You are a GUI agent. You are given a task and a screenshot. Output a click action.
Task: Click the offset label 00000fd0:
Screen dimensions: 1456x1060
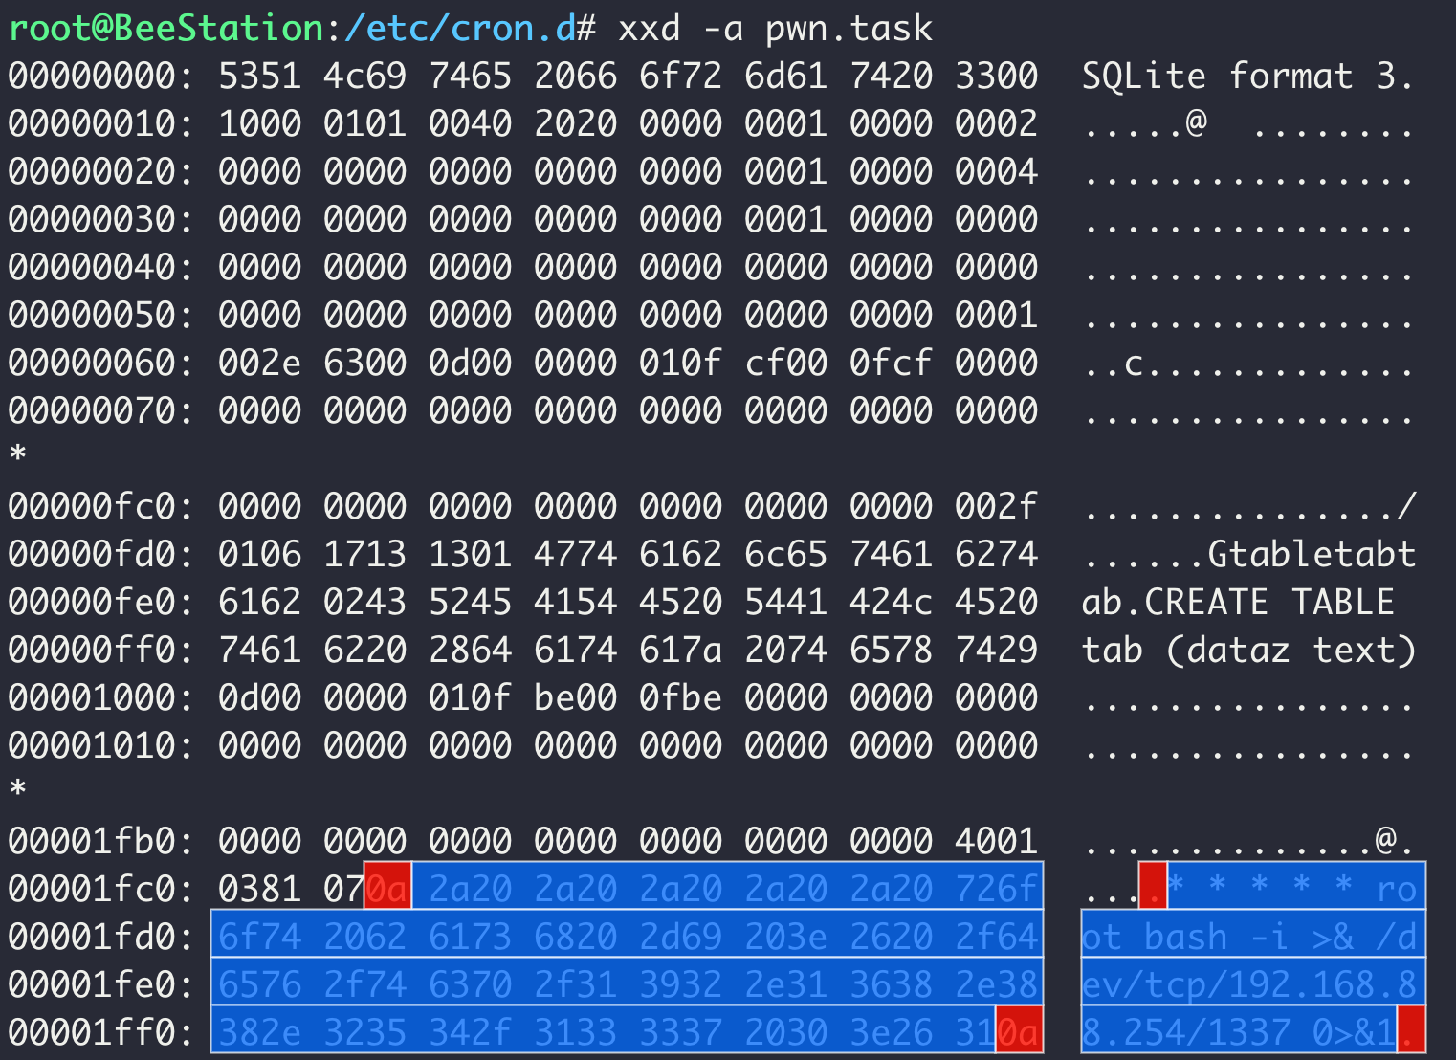100,554
